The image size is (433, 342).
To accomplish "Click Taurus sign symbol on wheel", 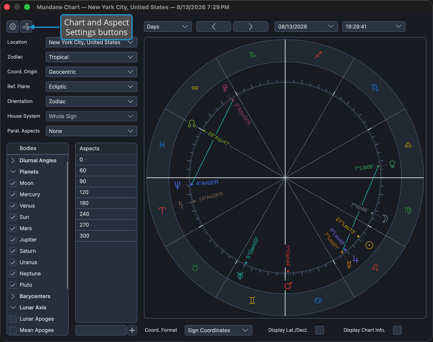I will coord(195,268).
